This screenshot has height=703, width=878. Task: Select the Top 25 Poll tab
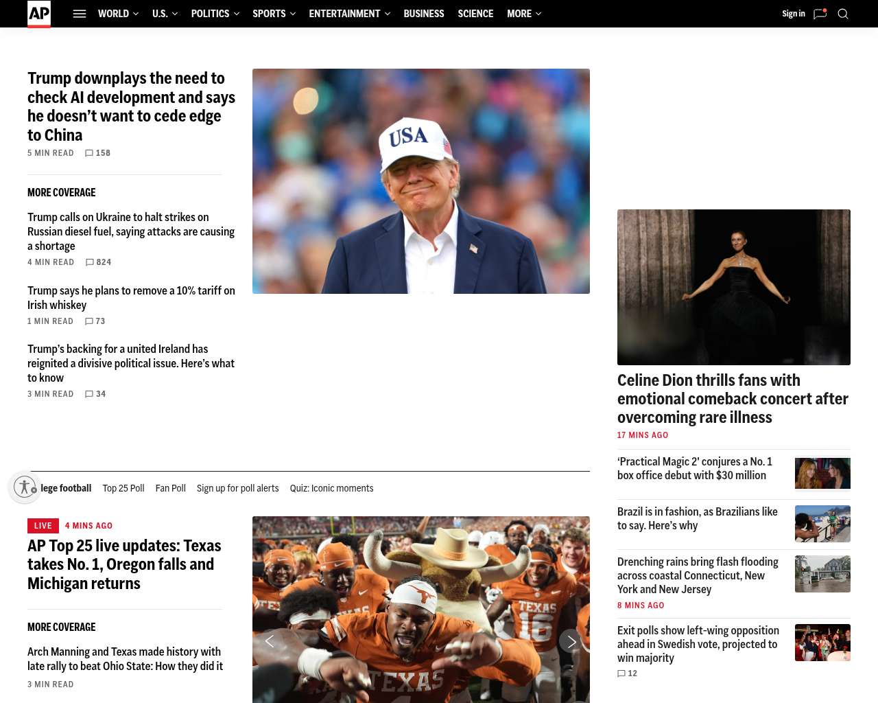[123, 488]
